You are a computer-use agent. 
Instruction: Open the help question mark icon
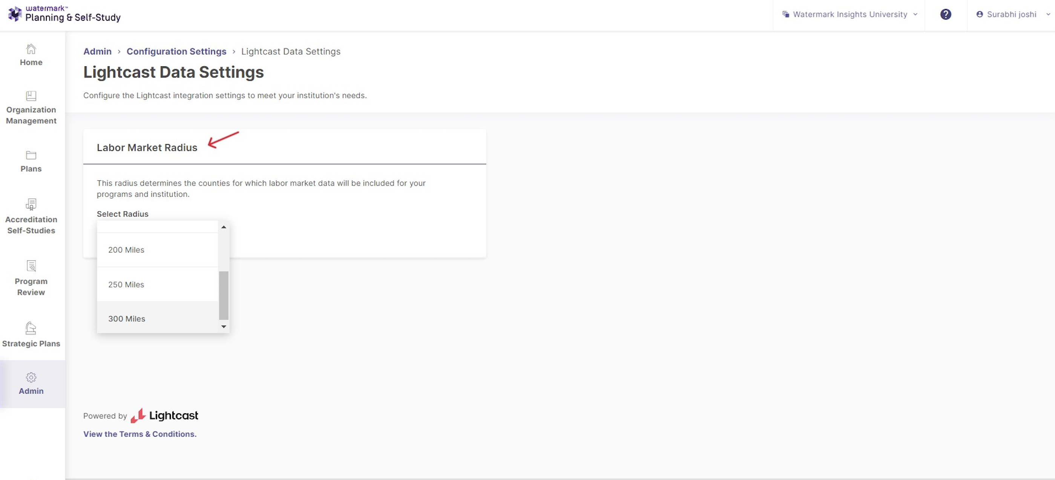click(x=946, y=14)
